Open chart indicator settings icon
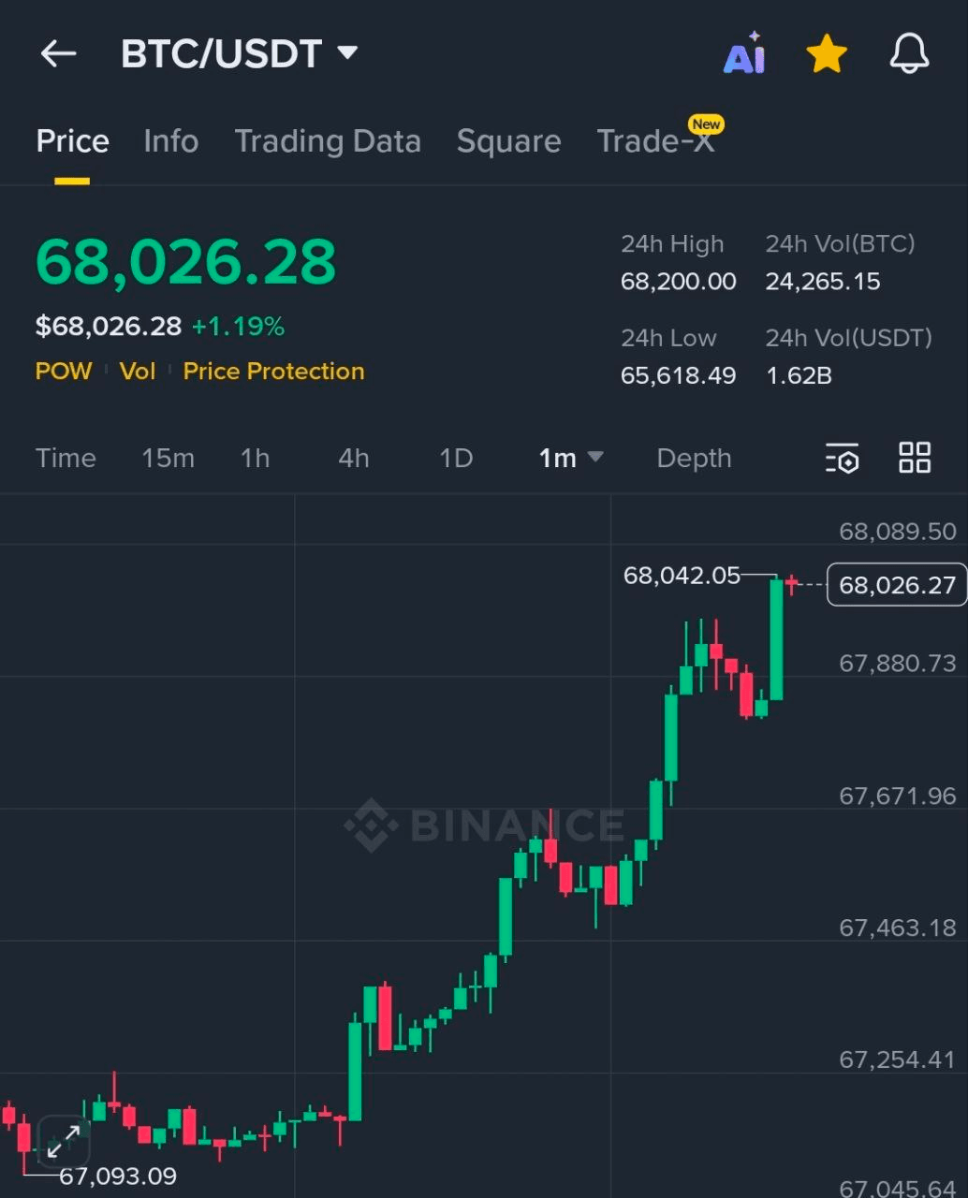This screenshot has height=1198, width=968. tap(842, 459)
